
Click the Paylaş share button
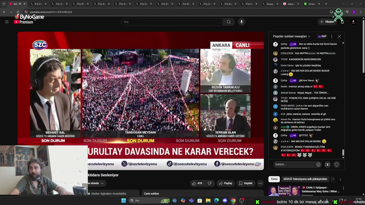pyautogui.click(x=225, y=183)
